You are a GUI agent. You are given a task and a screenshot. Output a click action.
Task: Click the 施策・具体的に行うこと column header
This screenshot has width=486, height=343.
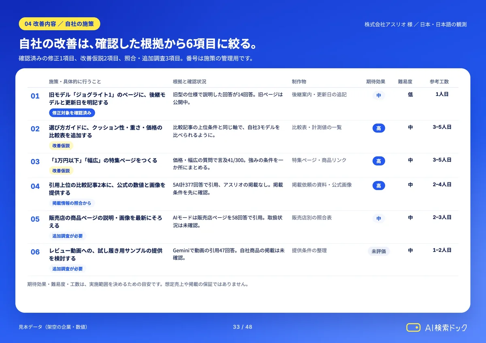tap(75, 82)
